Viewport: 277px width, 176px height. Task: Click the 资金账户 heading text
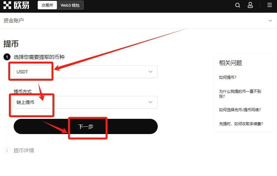(14, 20)
